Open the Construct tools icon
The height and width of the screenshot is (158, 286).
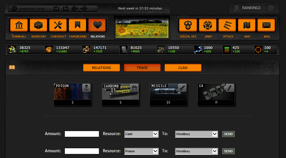58,25
